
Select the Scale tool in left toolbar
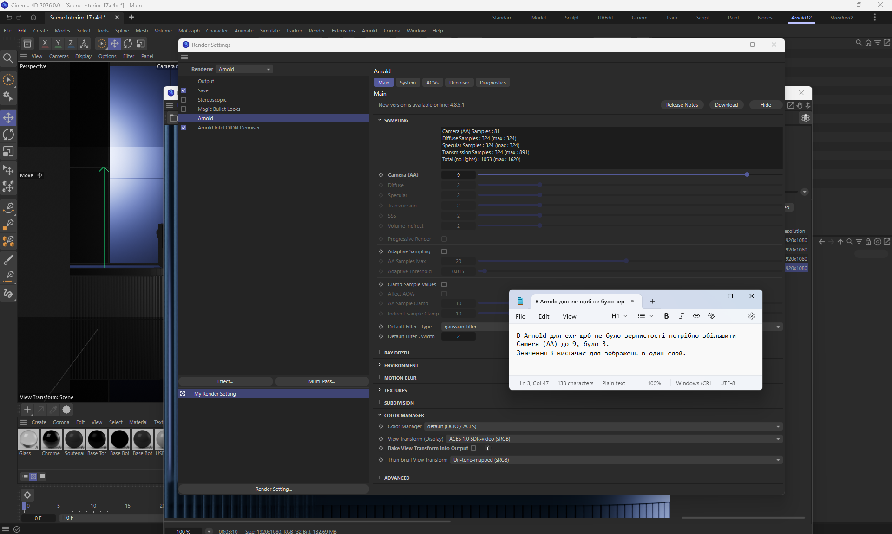point(8,152)
